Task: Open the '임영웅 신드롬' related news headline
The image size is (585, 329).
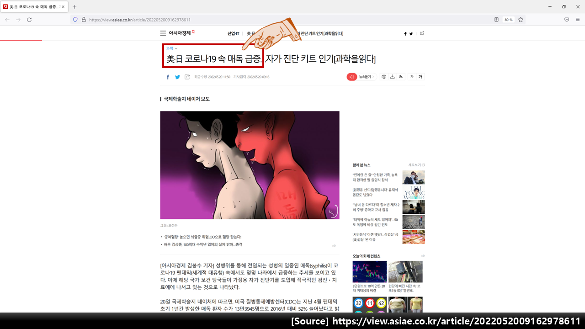Action: [x=376, y=192]
